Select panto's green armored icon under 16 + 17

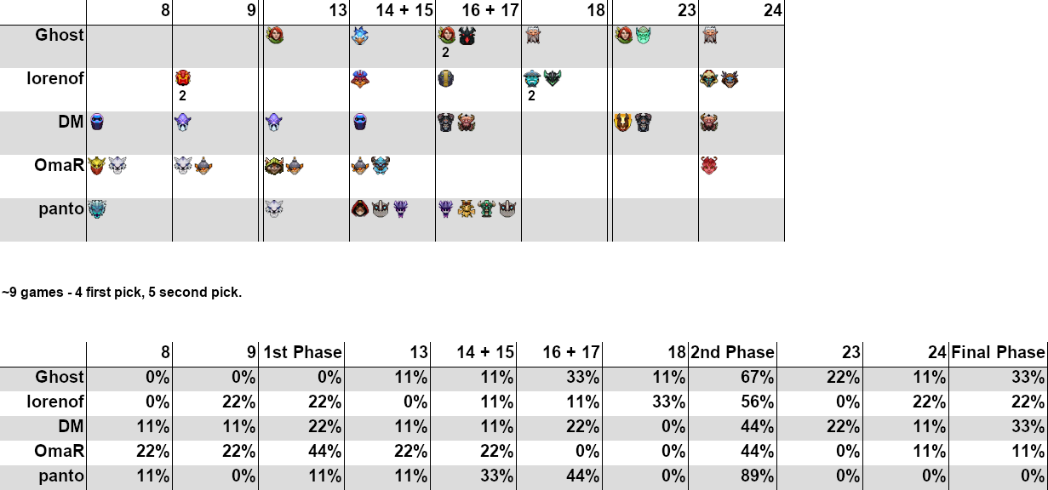click(x=486, y=208)
